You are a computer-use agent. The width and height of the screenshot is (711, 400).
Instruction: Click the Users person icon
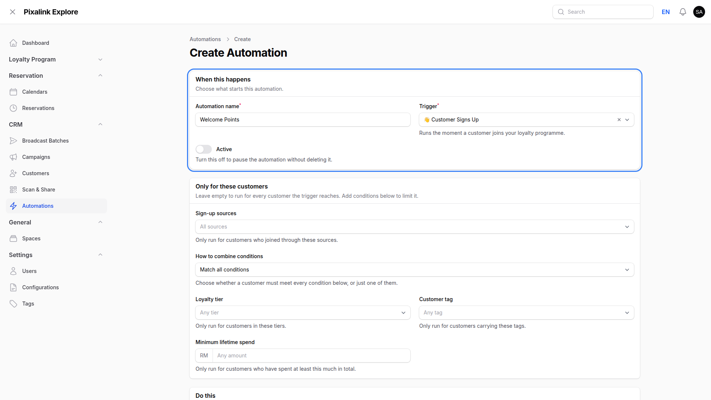13,271
